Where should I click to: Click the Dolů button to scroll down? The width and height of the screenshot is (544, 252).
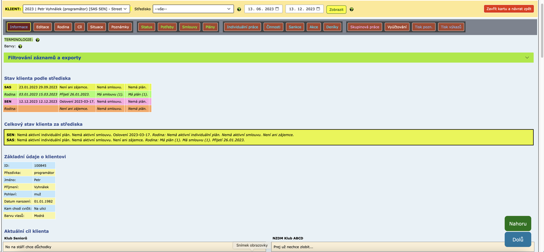pos(518,239)
